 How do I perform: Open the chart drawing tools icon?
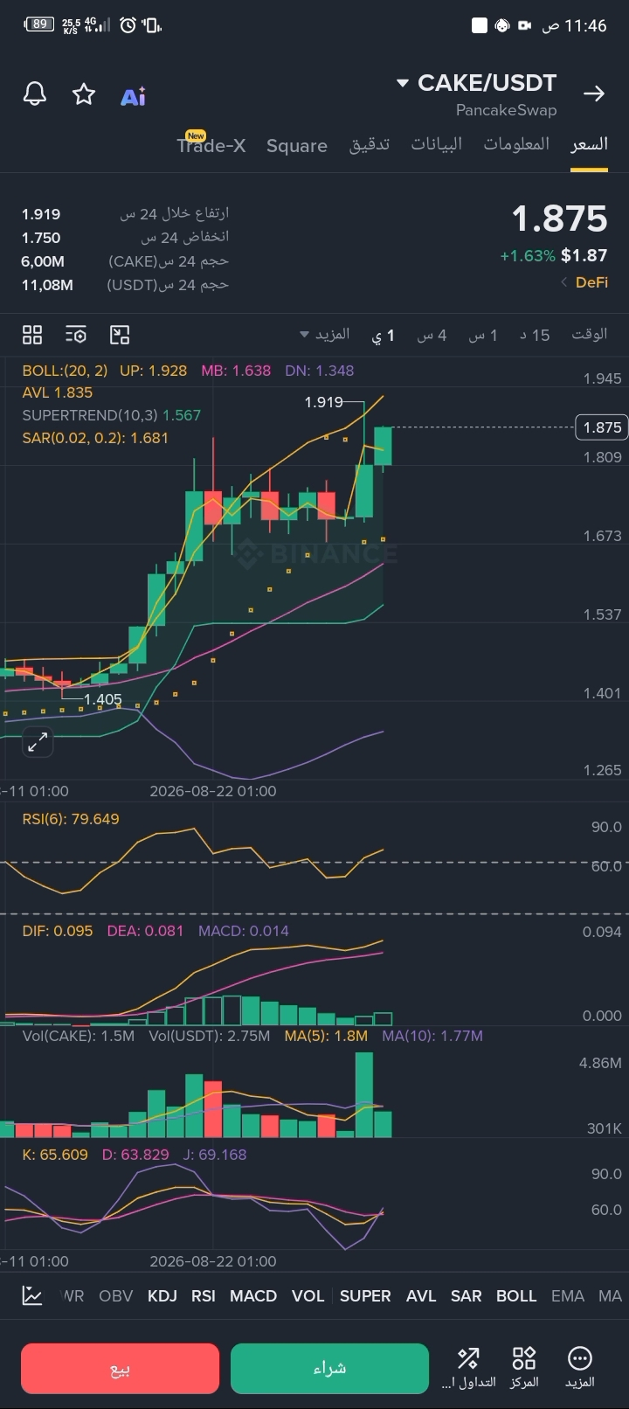click(120, 335)
